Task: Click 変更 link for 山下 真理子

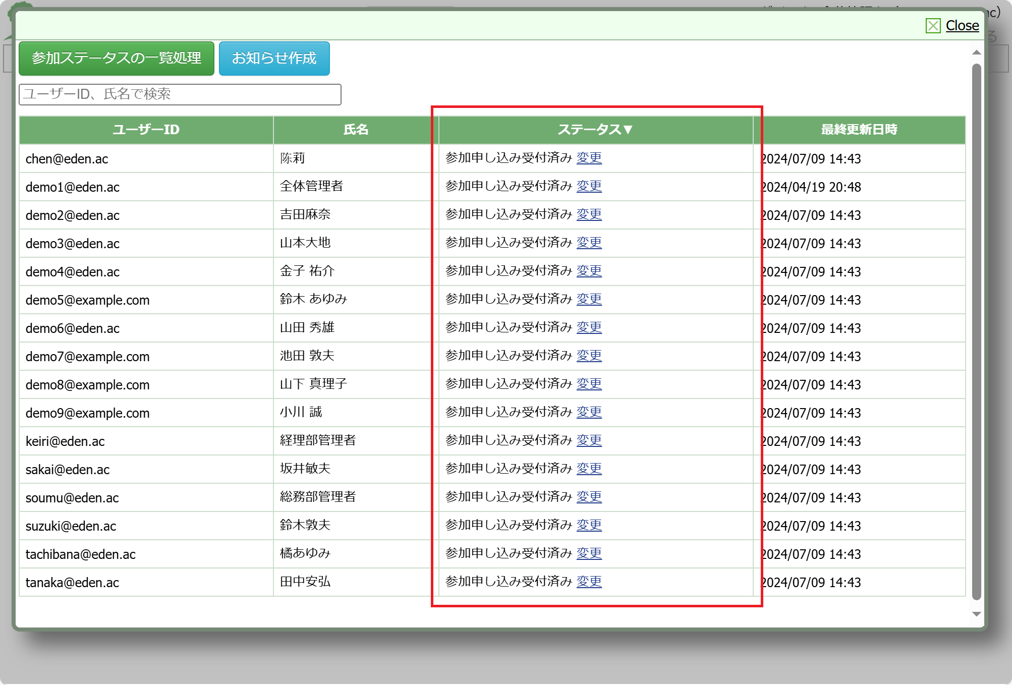Action: click(x=589, y=384)
